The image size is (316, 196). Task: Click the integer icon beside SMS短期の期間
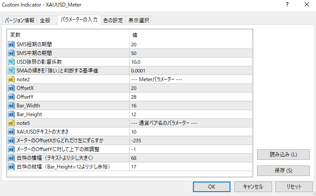(11, 45)
